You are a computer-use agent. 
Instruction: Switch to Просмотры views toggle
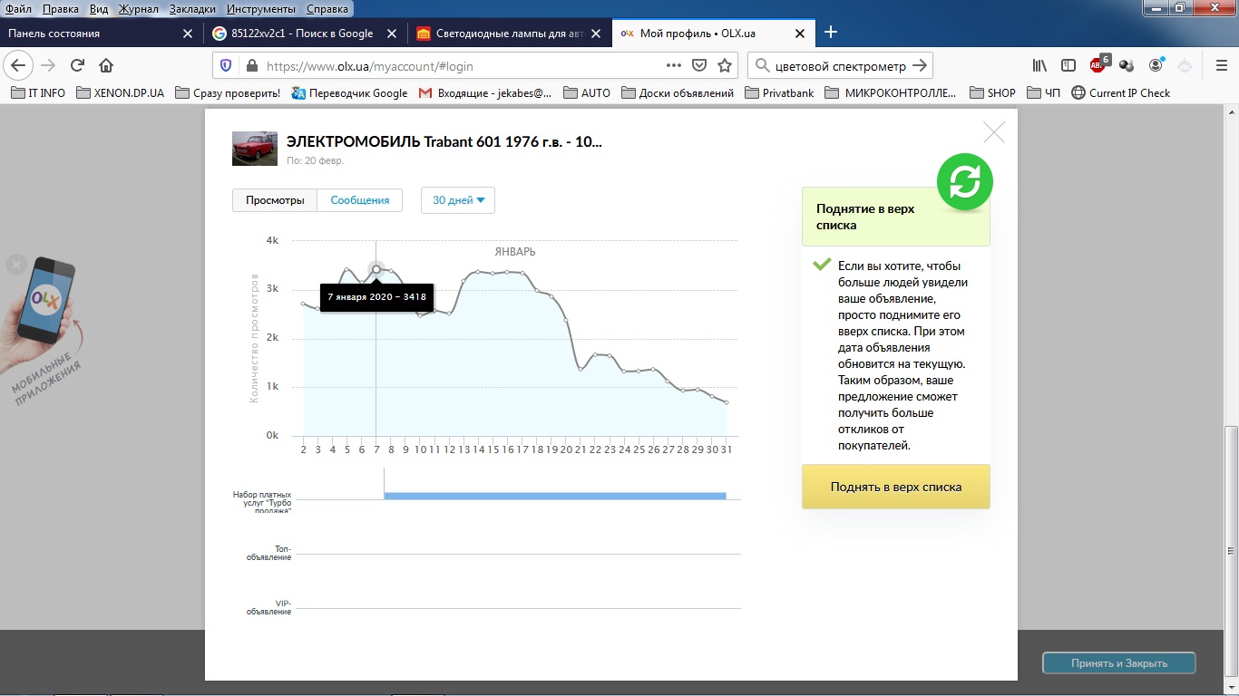coord(275,200)
